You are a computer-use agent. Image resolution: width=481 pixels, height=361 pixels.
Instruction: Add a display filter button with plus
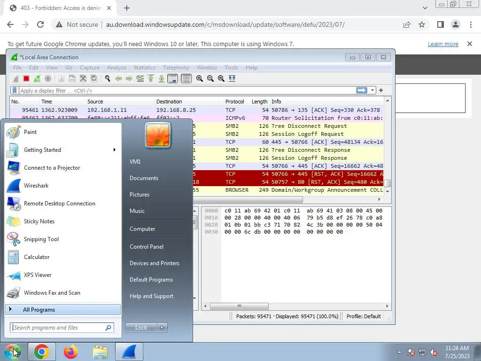381,90
